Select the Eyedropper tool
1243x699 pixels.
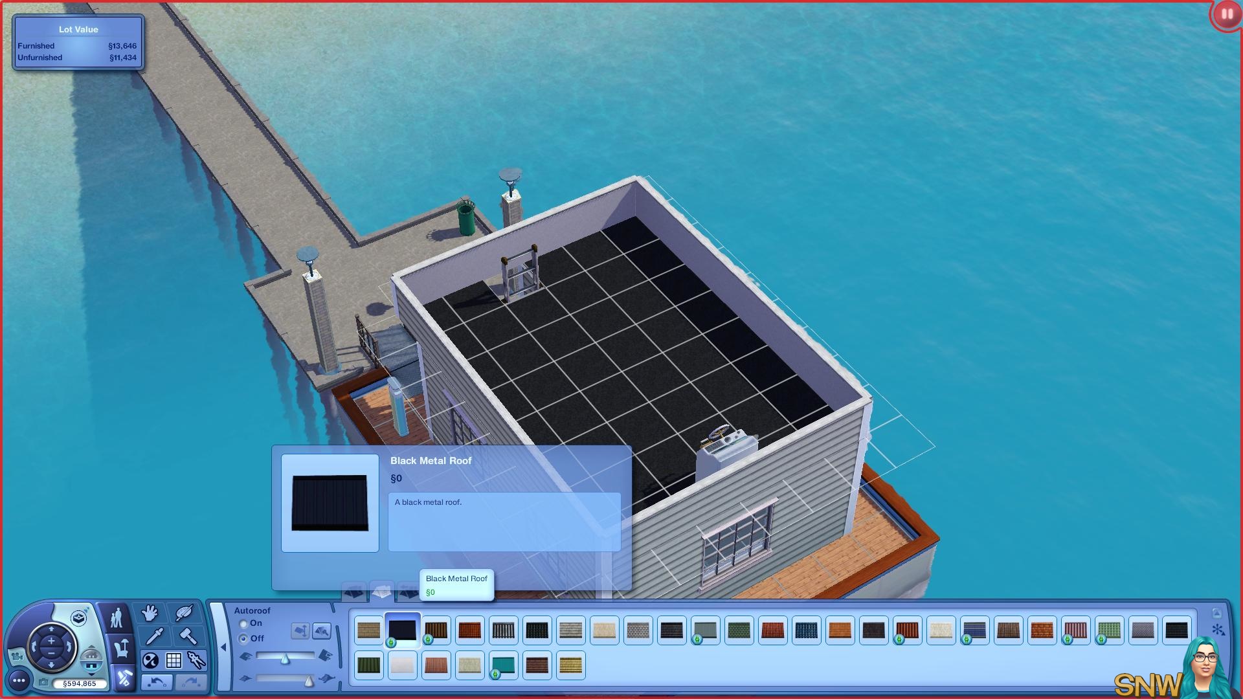(x=154, y=636)
